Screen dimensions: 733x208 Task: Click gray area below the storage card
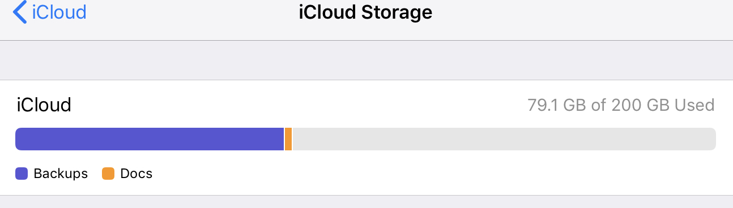[366, 202]
